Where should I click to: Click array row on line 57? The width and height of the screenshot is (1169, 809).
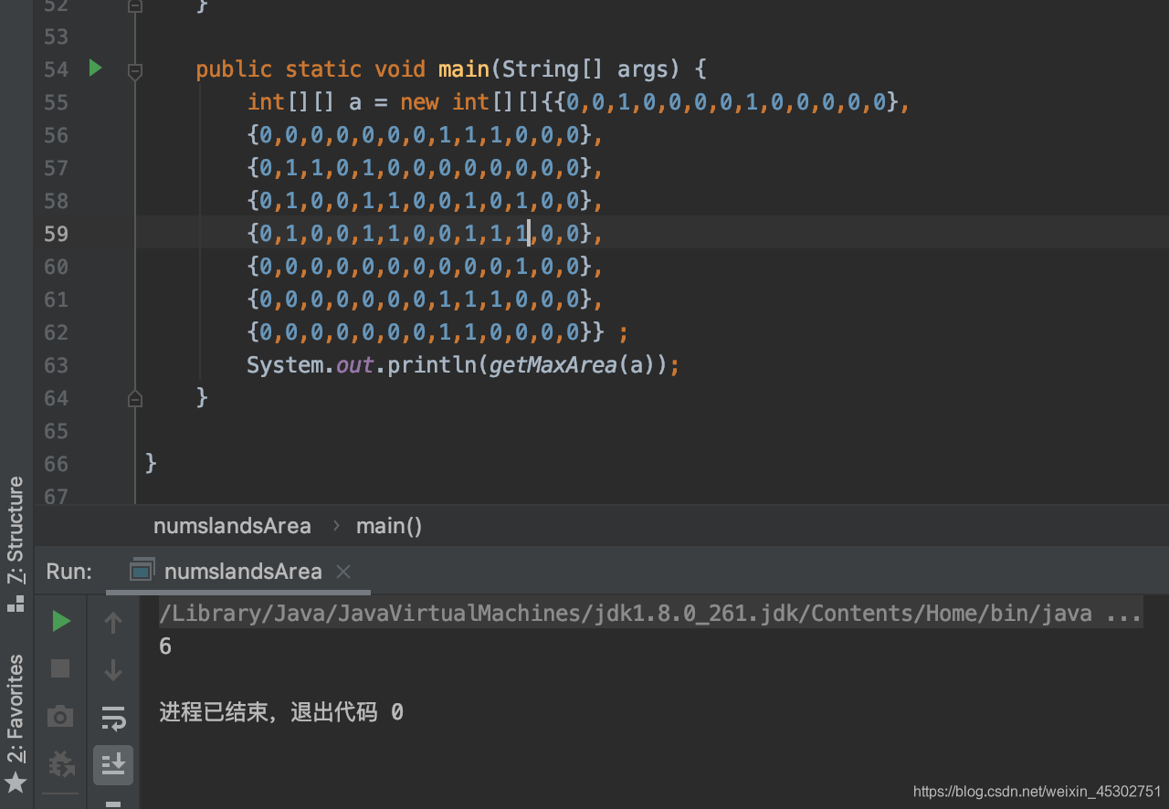coord(425,168)
